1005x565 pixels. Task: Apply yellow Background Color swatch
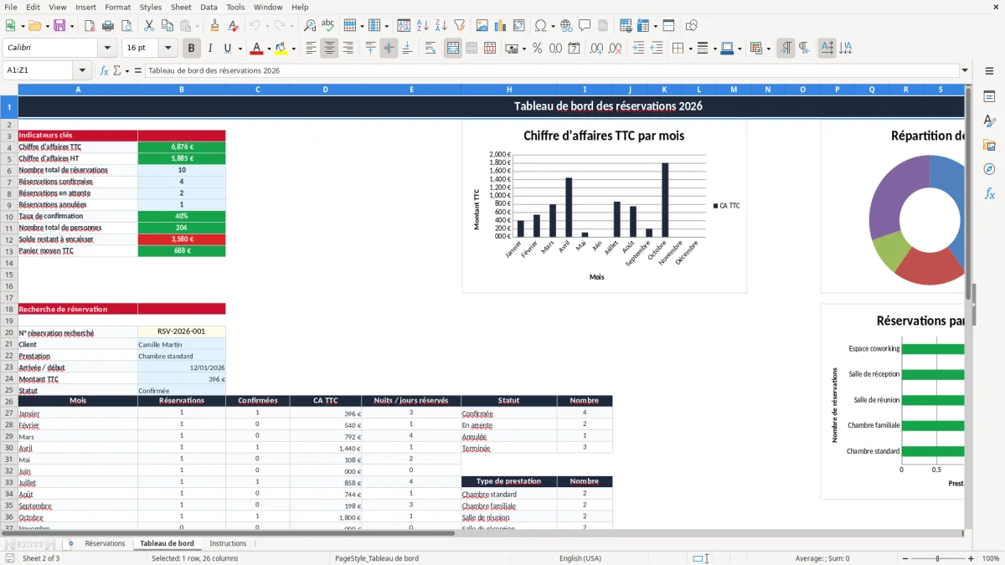tap(281, 49)
